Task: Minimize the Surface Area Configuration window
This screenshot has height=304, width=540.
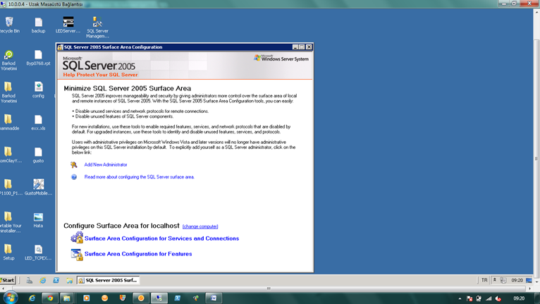Action: pyautogui.click(x=295, y=47)
